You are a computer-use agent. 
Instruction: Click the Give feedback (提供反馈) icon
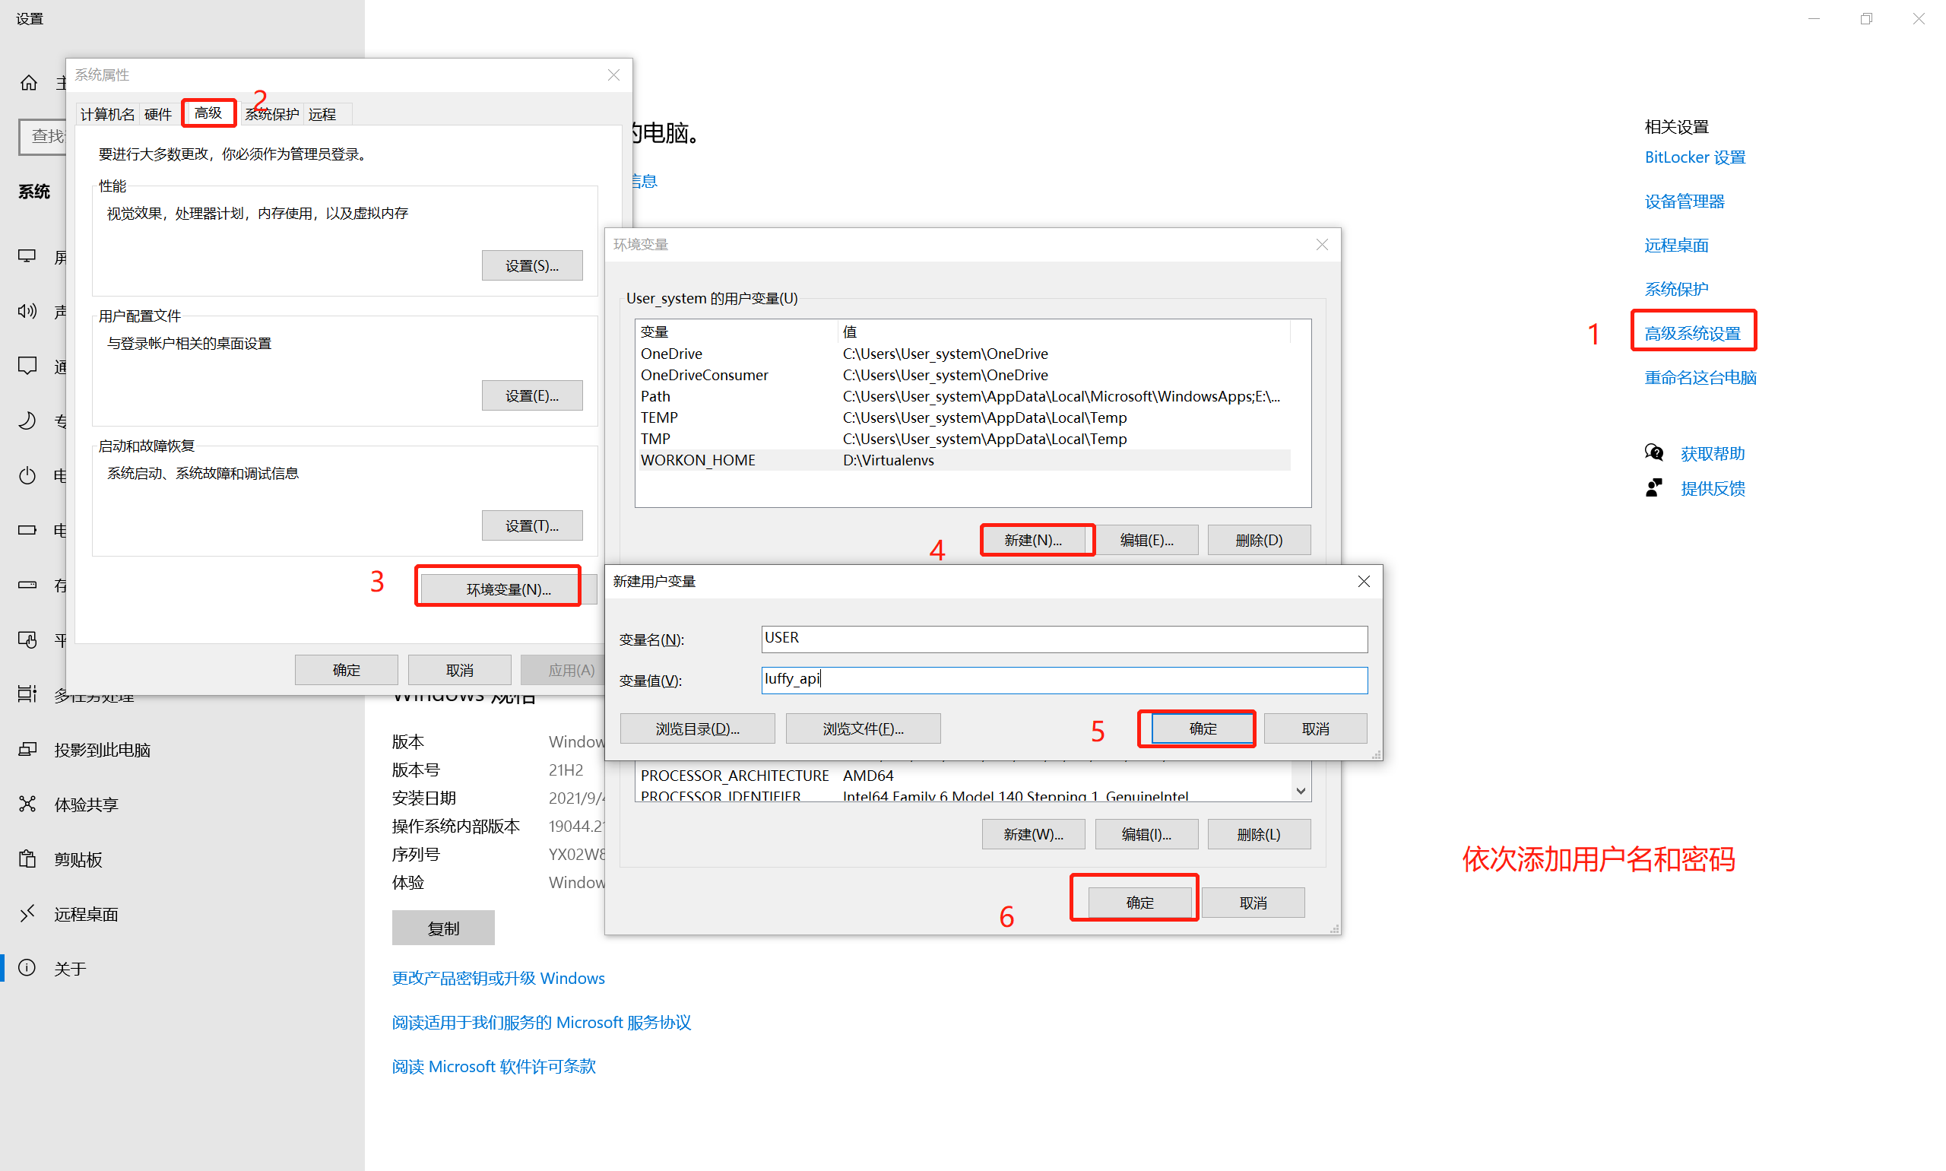[x=1653, y=488]
